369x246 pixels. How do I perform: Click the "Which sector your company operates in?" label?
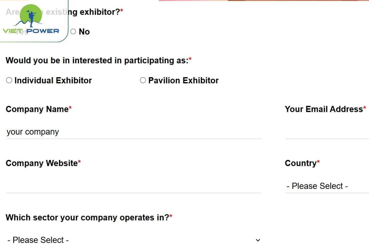(87, 218)
